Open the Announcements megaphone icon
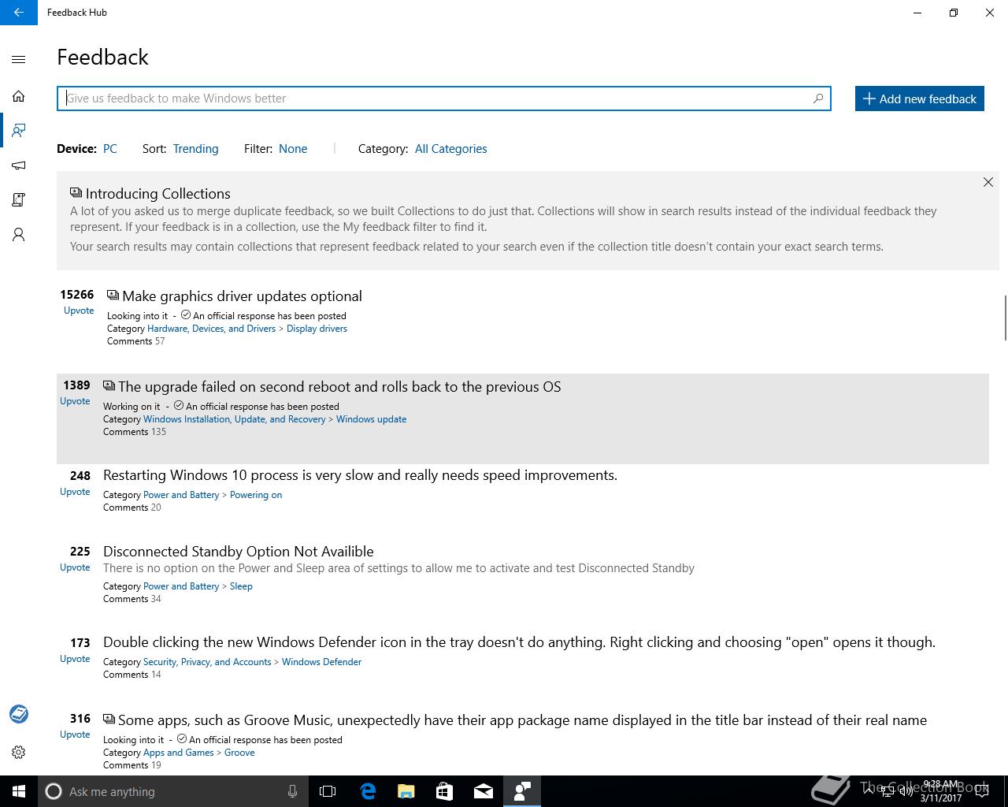This screenshot has width=1008, height=807. pyautogui.click(x=19, y=165)
